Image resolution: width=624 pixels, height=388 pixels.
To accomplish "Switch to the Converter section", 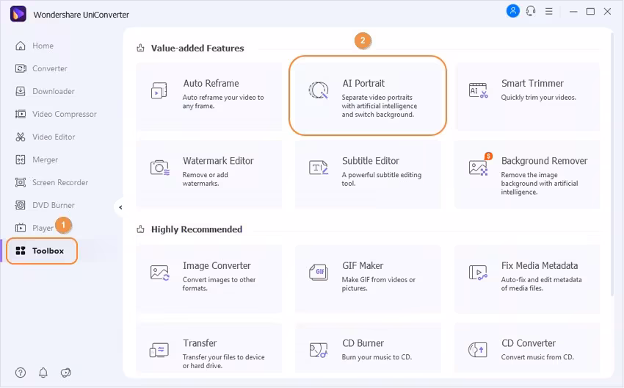I will pyautogui.click(x=49, y=68).
